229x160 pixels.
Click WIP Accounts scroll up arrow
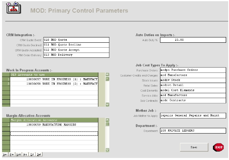pos(107,75)
